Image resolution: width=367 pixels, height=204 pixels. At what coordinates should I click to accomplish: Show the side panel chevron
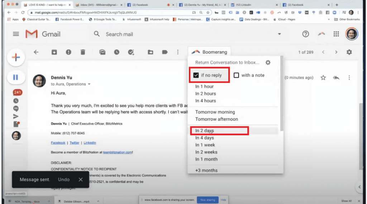pyautogui.click(x=359, y=187)
